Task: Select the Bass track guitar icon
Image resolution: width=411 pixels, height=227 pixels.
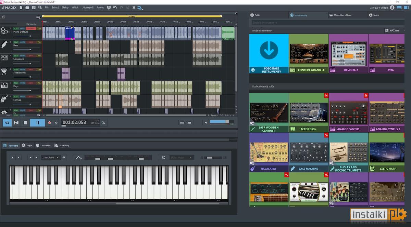Action: (x=4, y=45)
